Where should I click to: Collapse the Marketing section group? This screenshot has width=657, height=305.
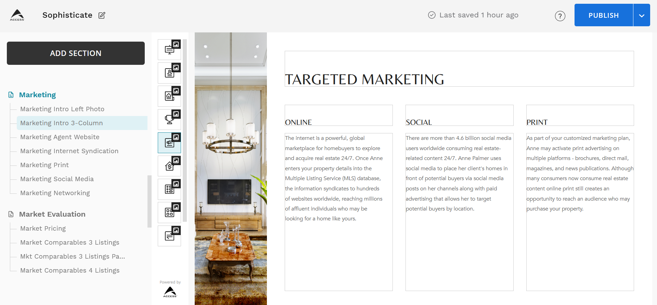[37, 95]
